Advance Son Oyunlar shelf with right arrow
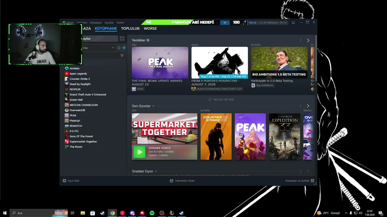Screen dimensions: 387x217 [x=308, y=106]
